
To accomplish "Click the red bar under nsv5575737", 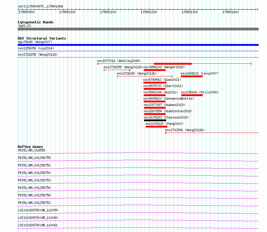I will (x=154, y=89).
